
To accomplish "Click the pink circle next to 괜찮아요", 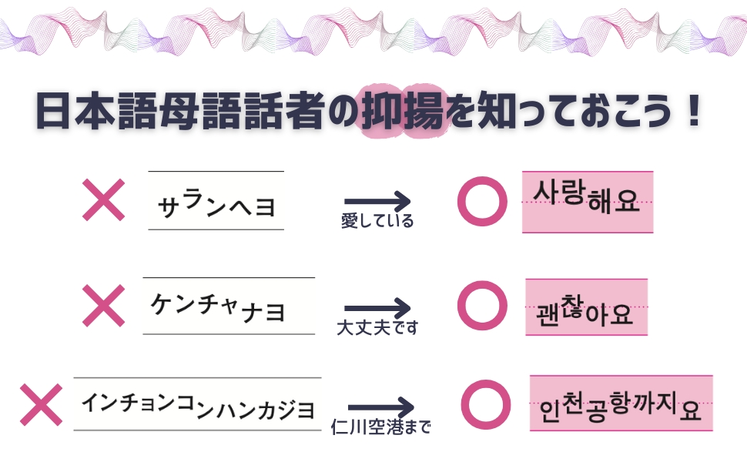I will 482,305.
